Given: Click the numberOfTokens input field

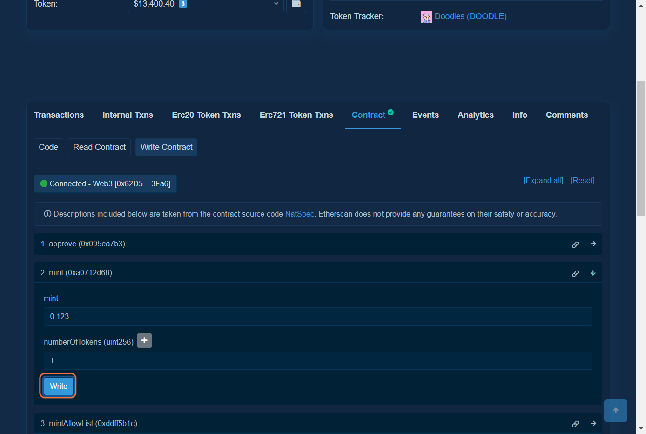Looking at the screenshot, I should [x=318, y=360].
